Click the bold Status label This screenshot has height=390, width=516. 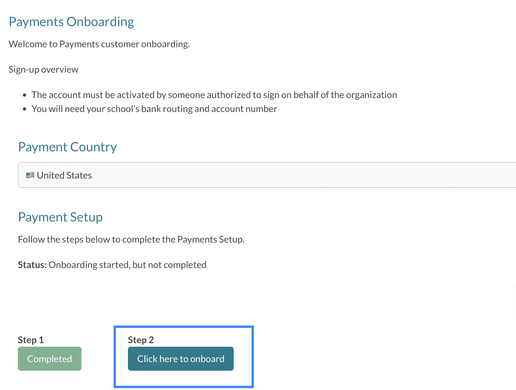click(32, 265)
